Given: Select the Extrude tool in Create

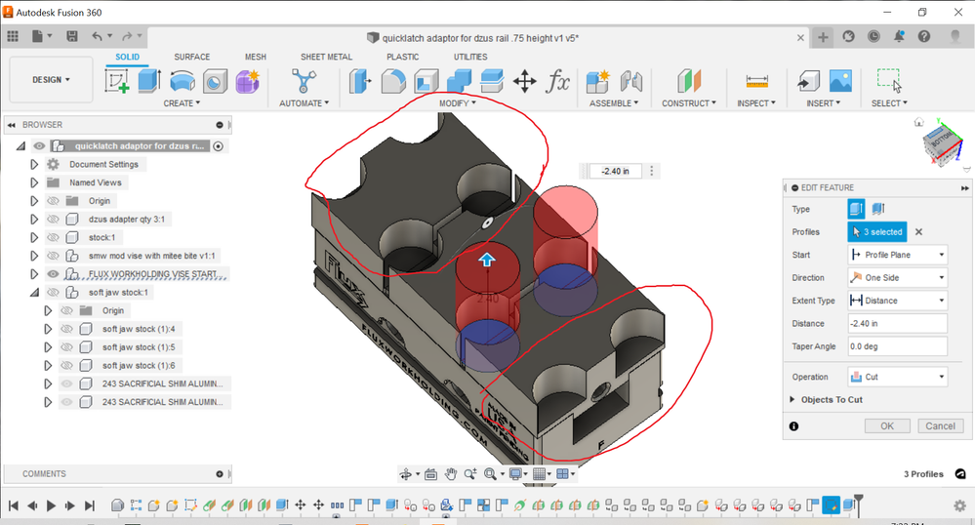Looking at the screenshot, I should (x=149, y=82).
